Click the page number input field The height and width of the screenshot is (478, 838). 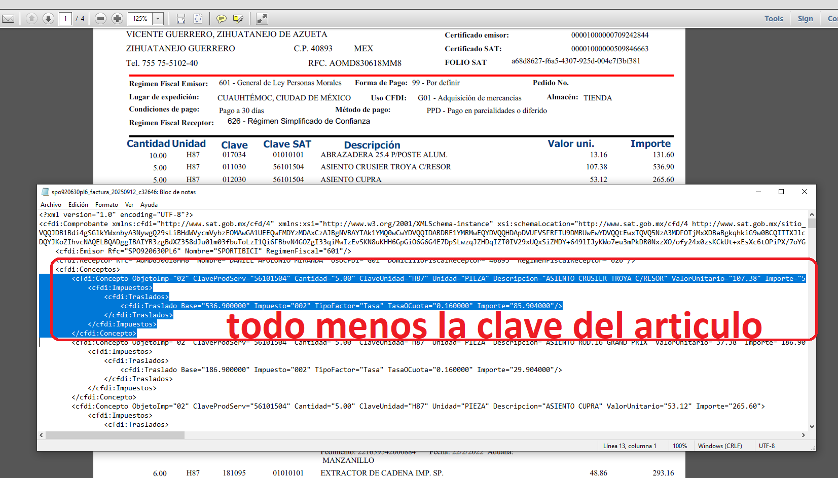click(65, 19)
